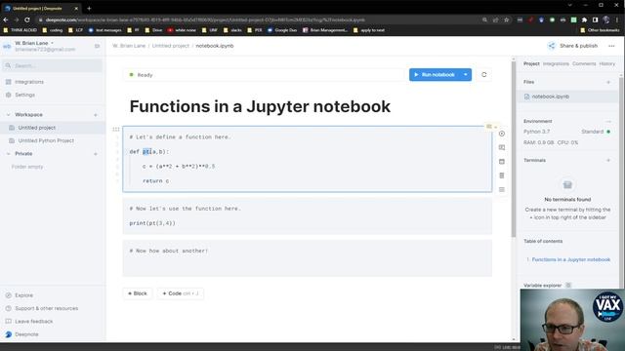Click the sidebar Search field
This screenshot has height=351, width=625.
coord(52,65)
